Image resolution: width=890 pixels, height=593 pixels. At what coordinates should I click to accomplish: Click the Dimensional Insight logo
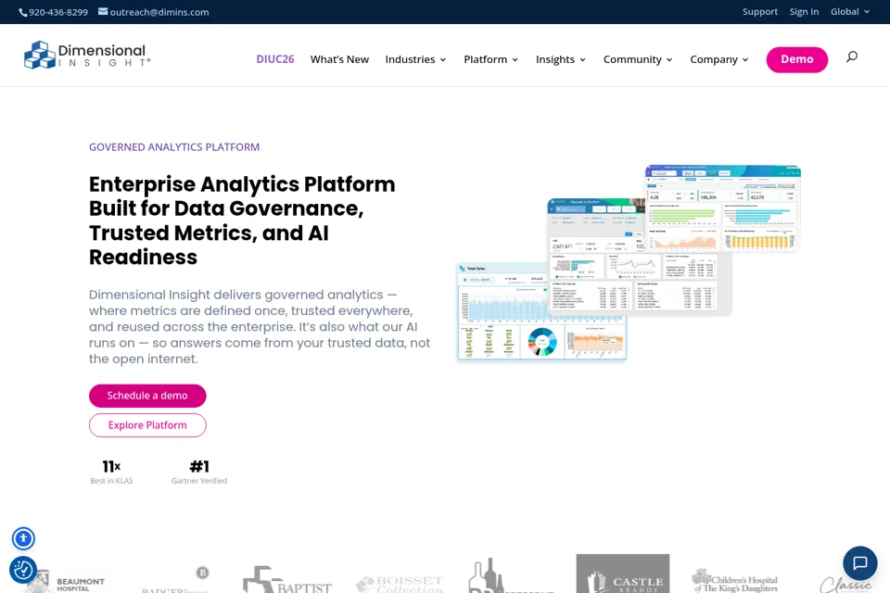[x=87, y=55]
